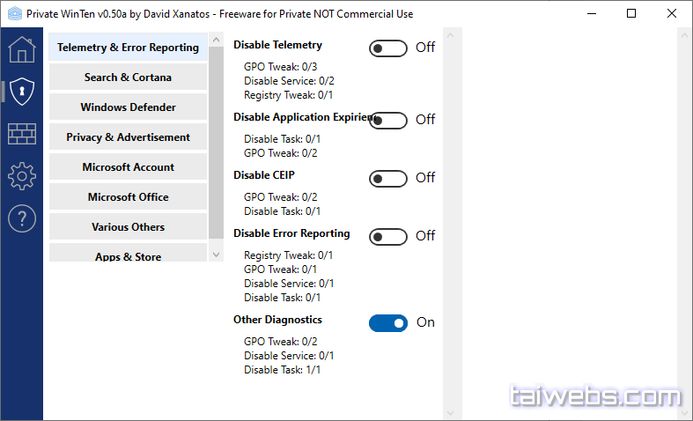Toggle the Disable Telemetry switch
The width and height of the screenshot is (693, 421).
388,48
